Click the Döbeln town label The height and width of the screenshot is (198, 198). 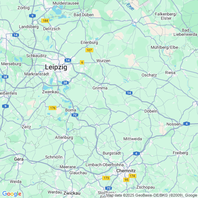point(151,111)
